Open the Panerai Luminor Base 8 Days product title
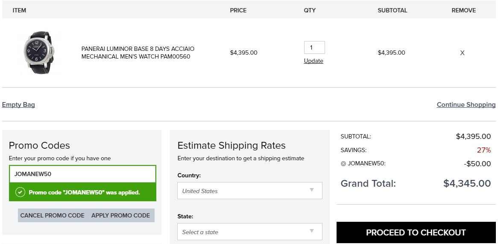The width and height of the screenshot is (498, 244). click(x=138, y=53)
